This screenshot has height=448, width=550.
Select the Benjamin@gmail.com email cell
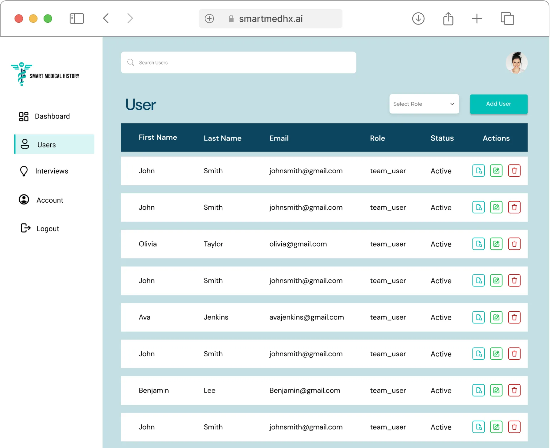(305, 390)
